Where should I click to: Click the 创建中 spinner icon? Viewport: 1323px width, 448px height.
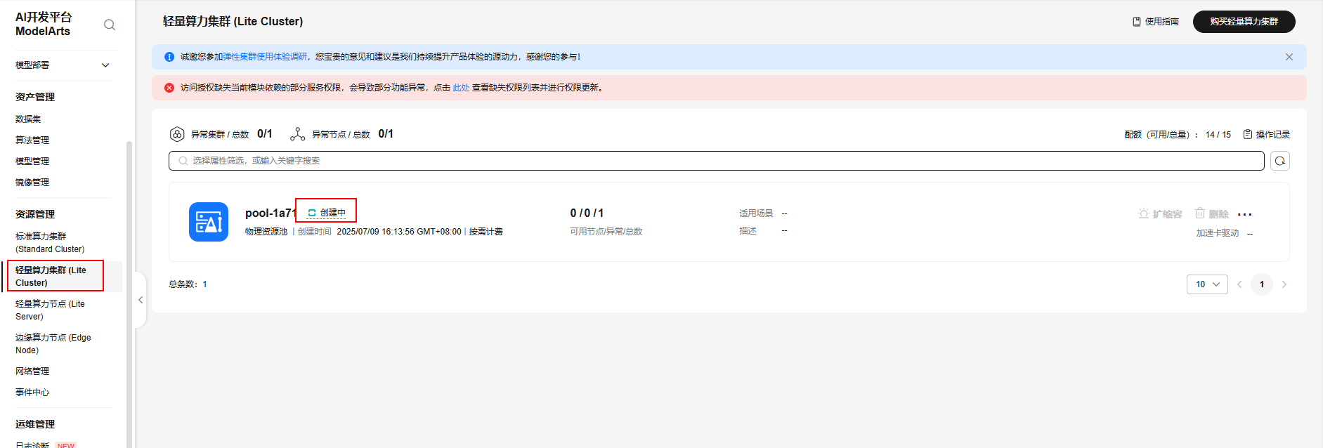click(x=312, y=213)
